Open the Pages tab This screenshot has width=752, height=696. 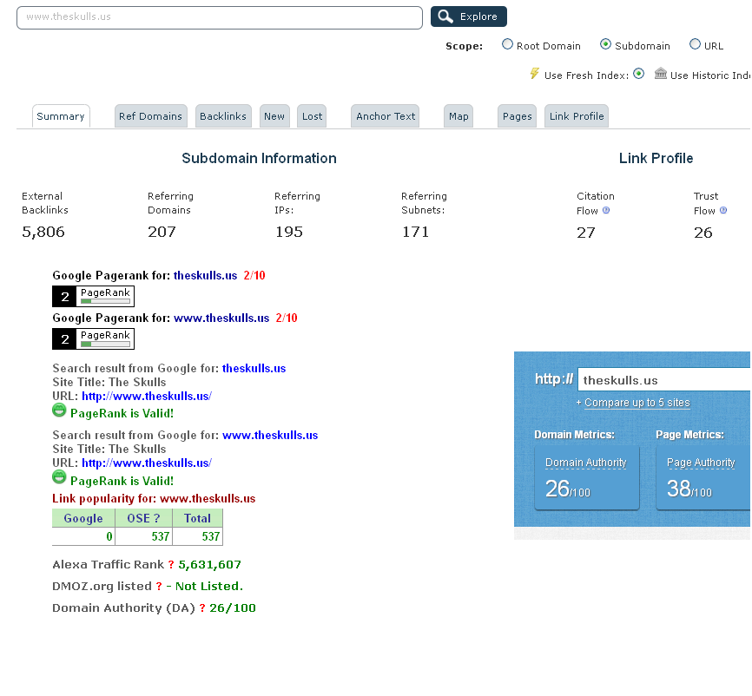click(517, 116)
